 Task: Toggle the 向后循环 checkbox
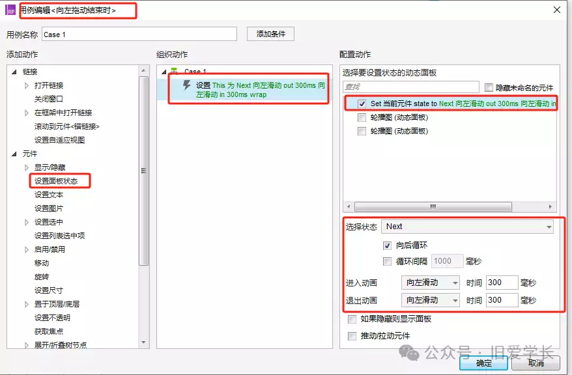387,245
